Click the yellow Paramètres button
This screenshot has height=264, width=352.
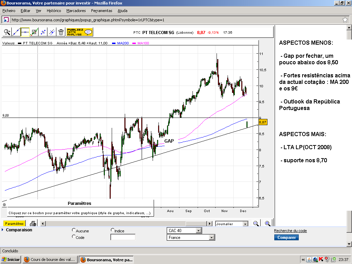point(14,223)
